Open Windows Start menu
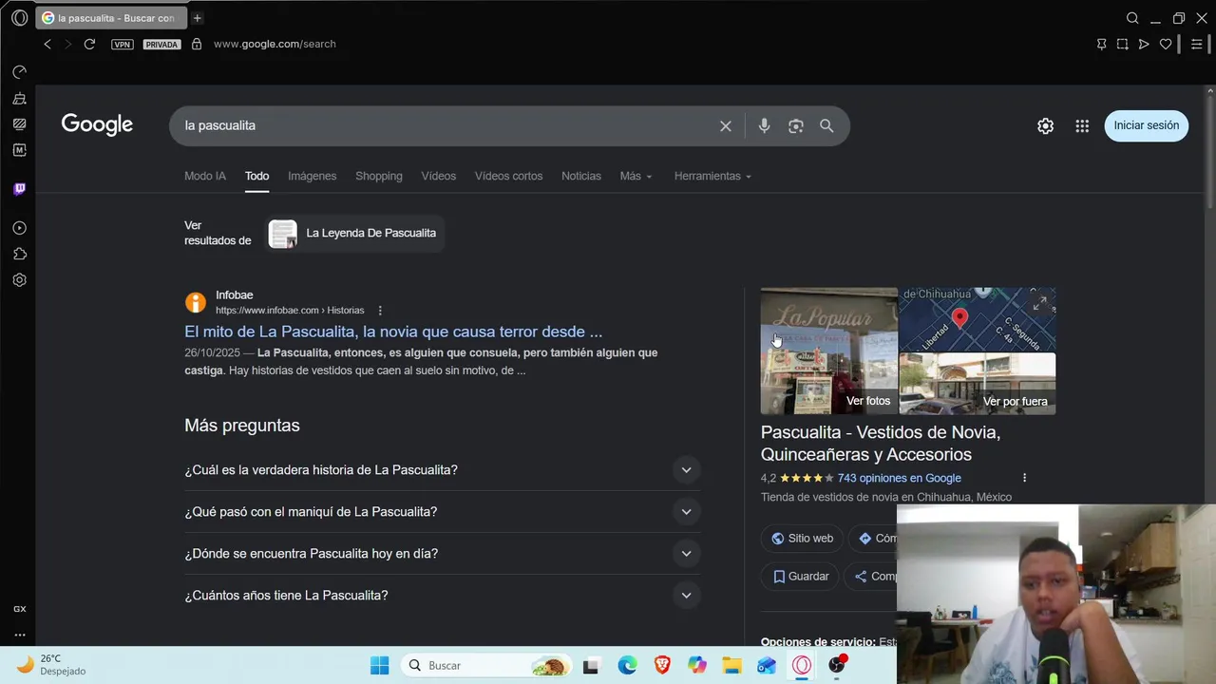Screen dimensions: 1216x684 coord(379,666)
